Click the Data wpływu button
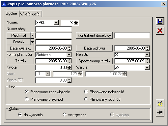The height and width of the screenshot is (126, 168). [94, 48]
